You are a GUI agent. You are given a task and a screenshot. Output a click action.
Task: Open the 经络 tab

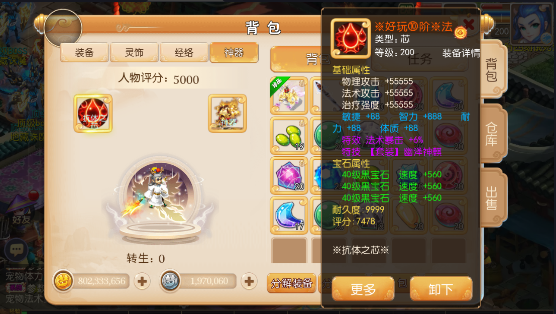point(184,53)
